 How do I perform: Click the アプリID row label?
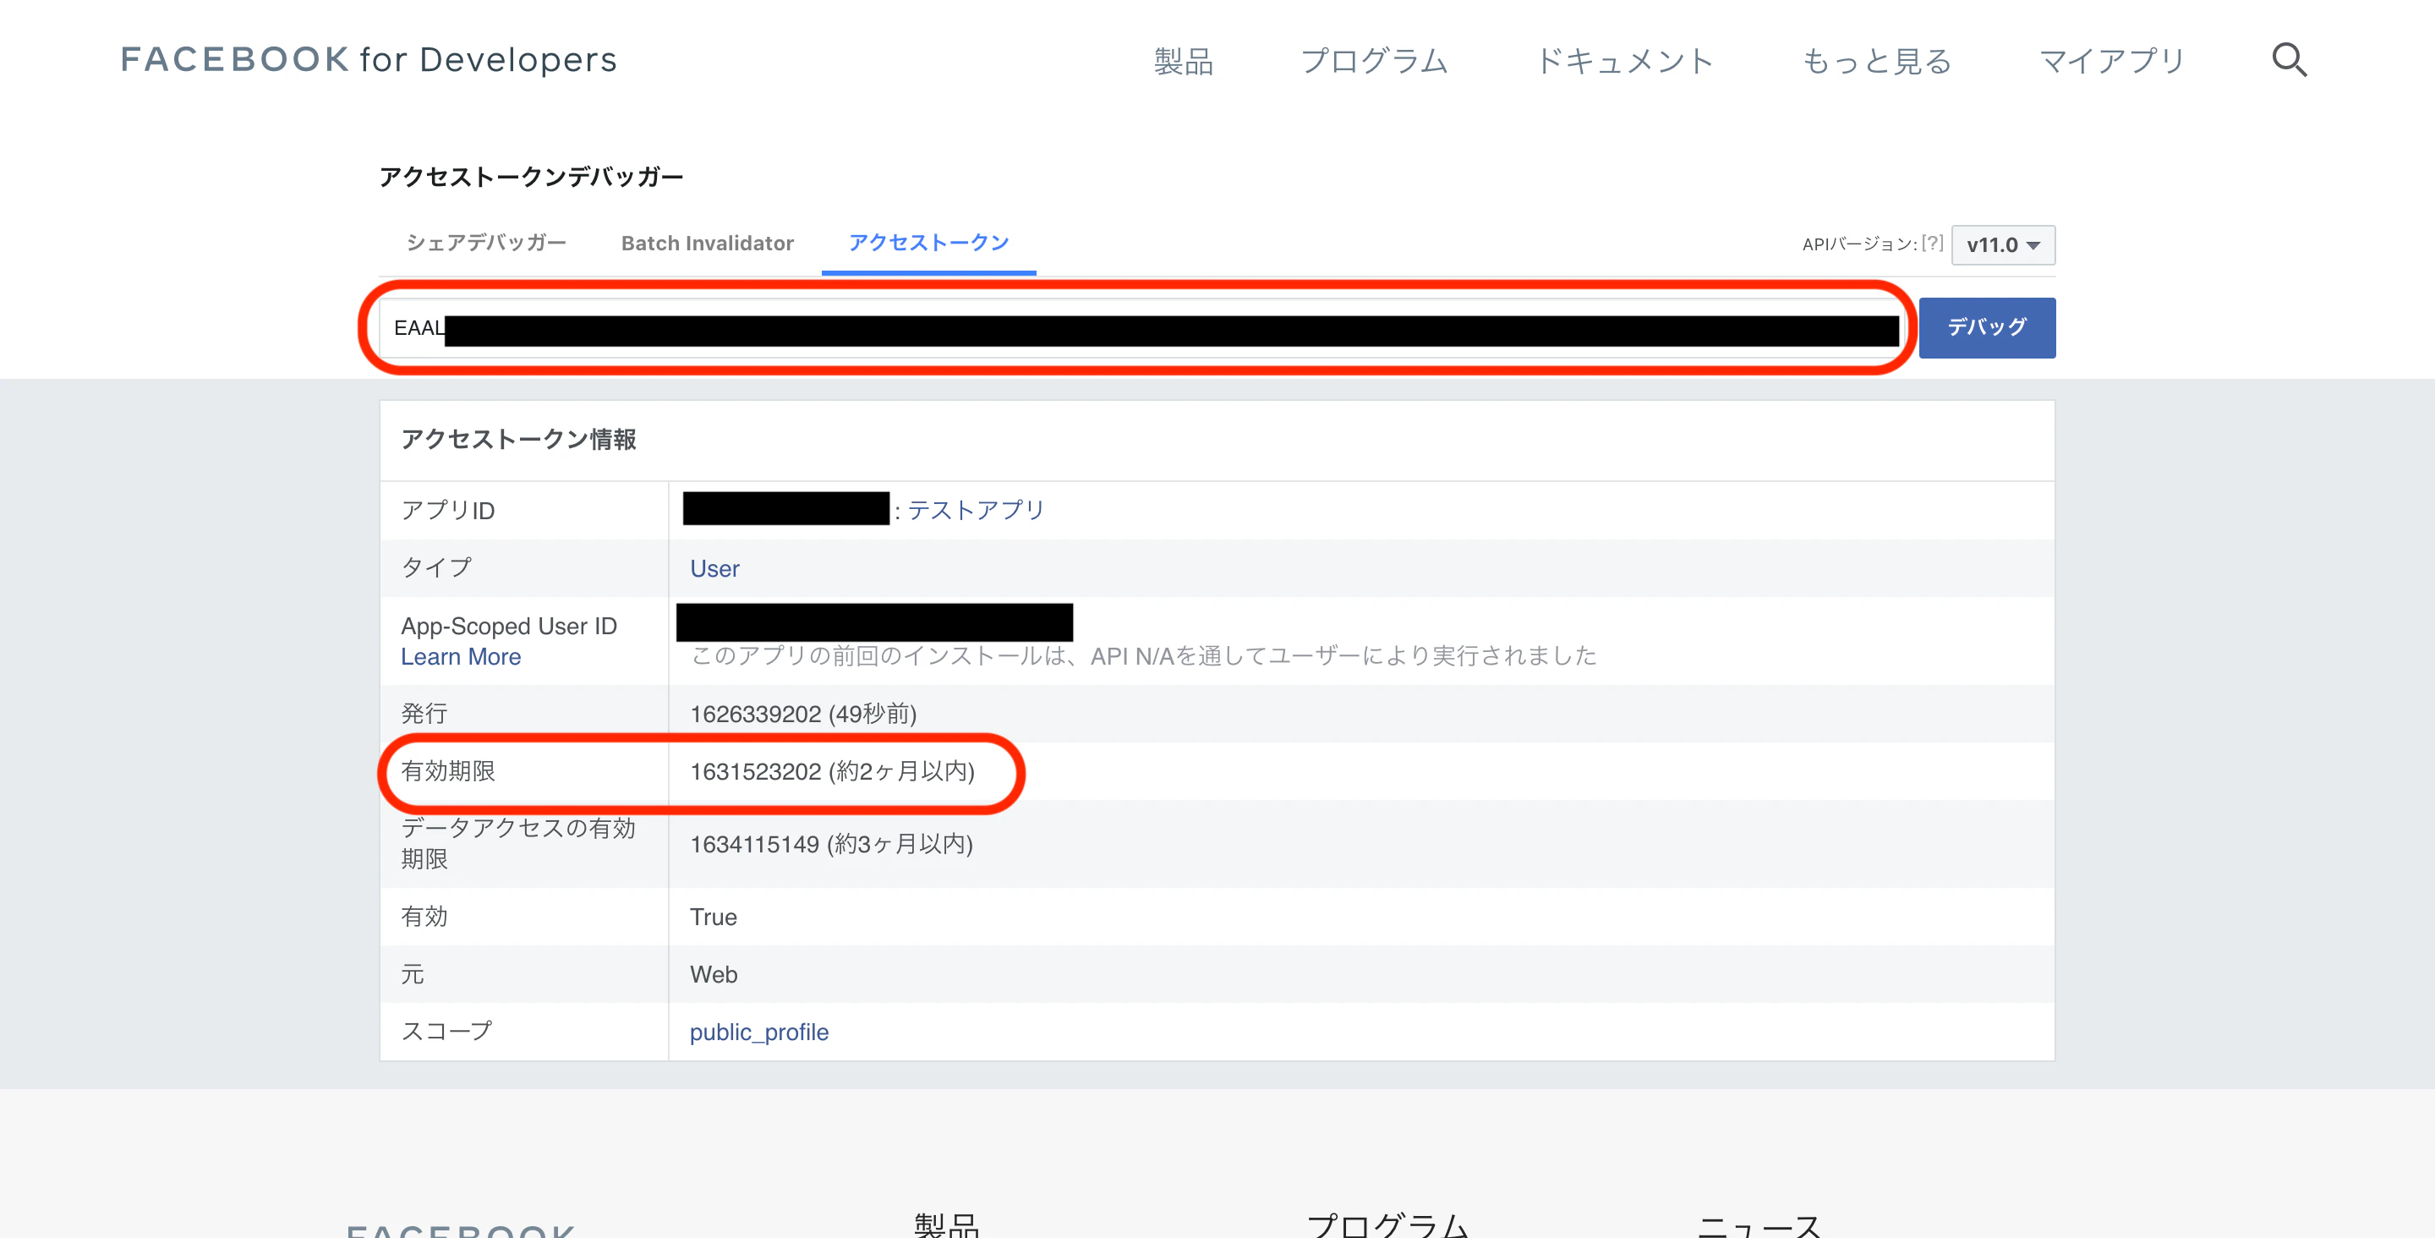click(447, 510)
